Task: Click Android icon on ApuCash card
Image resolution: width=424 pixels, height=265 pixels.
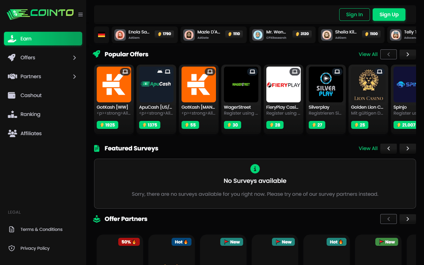Action: [x=160, y=72]
